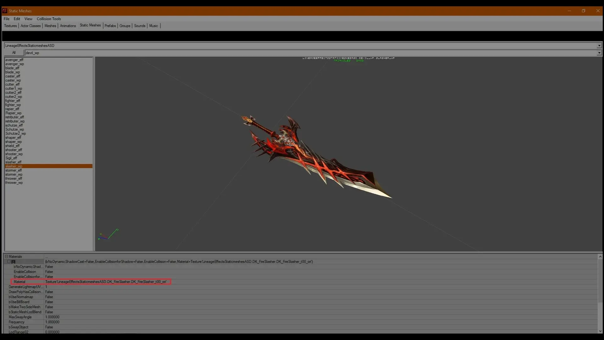This screenshot has height=340, width=604.
Task: Click the Sounds browser tab icon
Action: click(139, 26)
